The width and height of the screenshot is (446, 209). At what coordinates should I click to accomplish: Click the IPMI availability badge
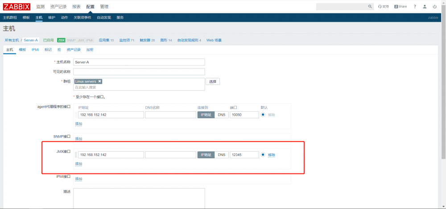(90, 40)
